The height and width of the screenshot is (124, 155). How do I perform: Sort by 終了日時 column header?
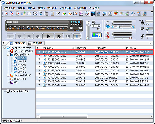coord(139,48)
